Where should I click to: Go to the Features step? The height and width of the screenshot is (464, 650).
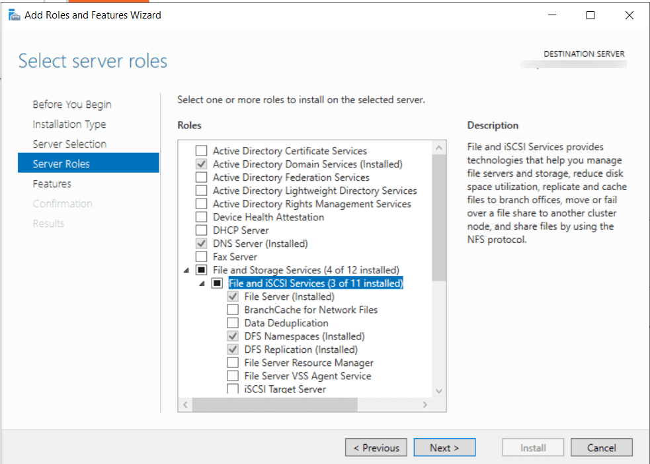click(x=52, y=184)
